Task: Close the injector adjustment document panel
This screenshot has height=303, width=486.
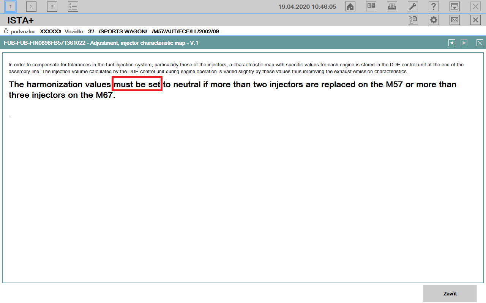Action: pyautogui.click(x=480, y=43)
